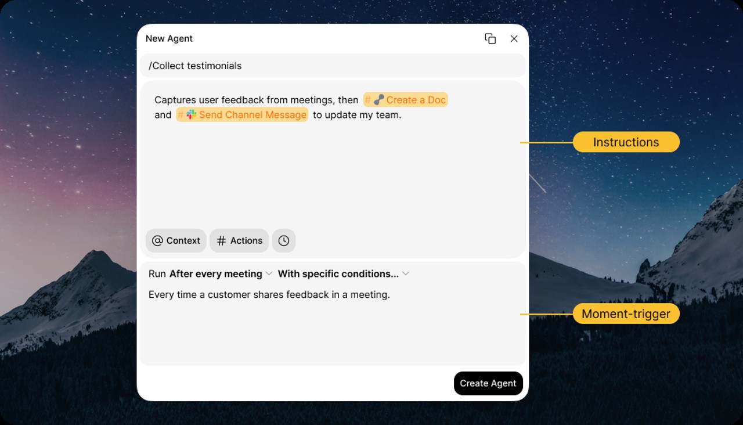Click the yellow Instructions callout label
The image size is (743, 425).
pyautogui.click(x=626, y=142)
